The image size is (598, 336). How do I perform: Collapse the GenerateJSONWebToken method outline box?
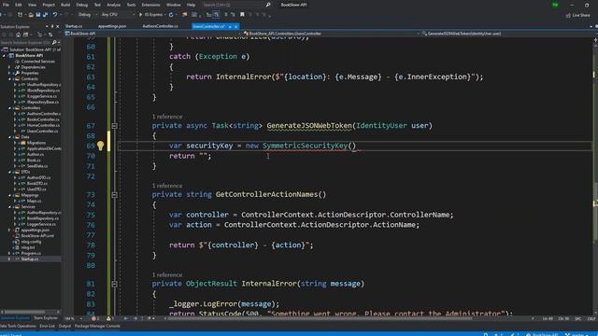114,126
